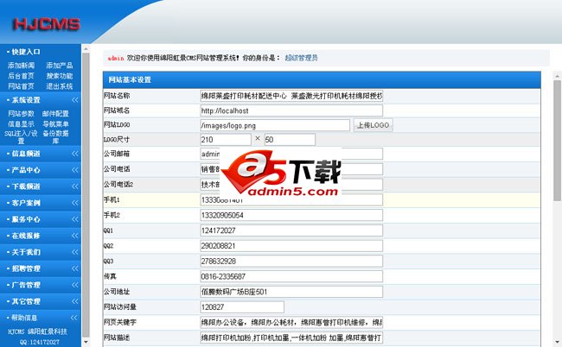Focus the QQ3 field 278632928

coord(291,262)
